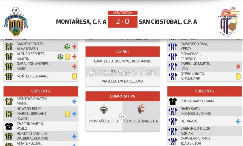Click the C.P. San Cristobal crest in header
This screenshot has width=243, height=146.
click(x=228, y=21)
